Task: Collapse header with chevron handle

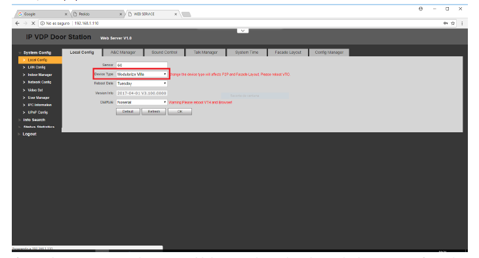Action: (x=242, y=31)
